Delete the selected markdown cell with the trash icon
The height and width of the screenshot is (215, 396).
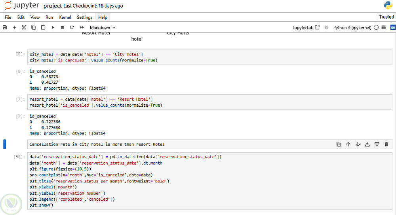pyautogui.click(x=386, y=144)
